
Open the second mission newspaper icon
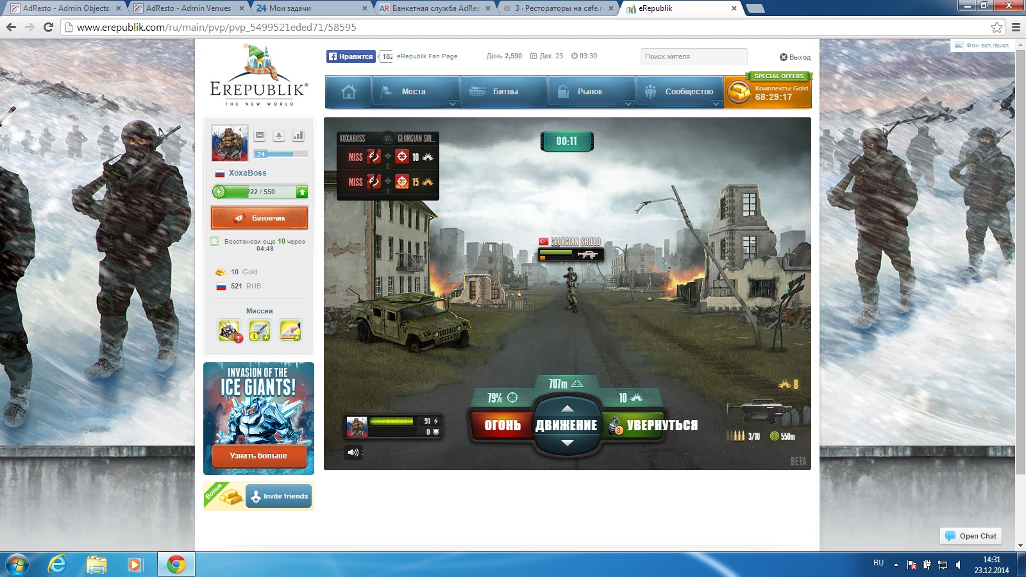(260, 331)
